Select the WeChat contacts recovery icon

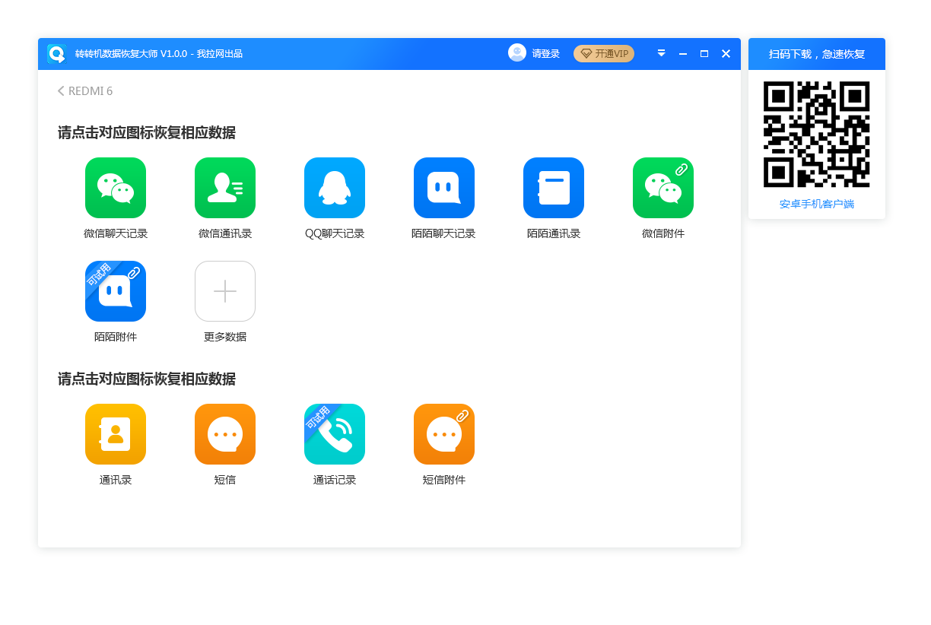click(225, 188)
